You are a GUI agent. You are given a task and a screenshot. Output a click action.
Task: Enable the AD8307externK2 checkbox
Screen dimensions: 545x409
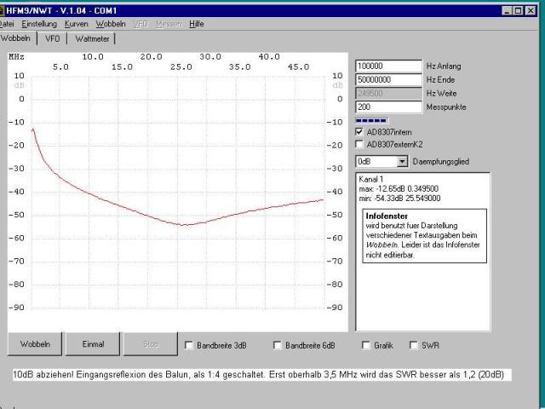(x=359, y=144)
